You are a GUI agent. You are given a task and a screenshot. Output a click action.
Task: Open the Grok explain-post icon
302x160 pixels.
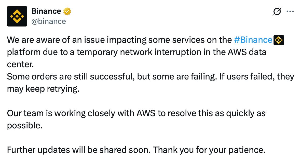click(277, 11)
